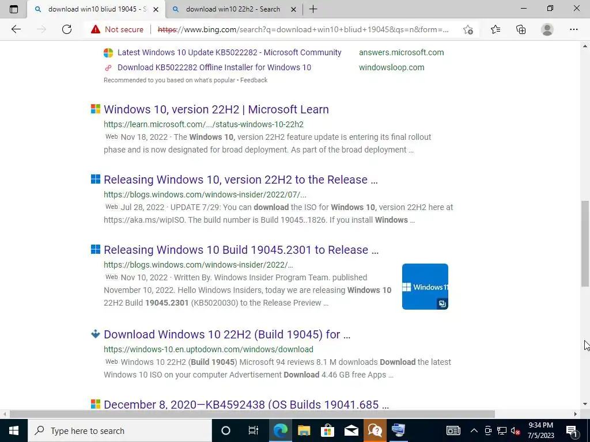
Task: Open Download KB5022282 Offline Installer link
Action: point(214,67)
